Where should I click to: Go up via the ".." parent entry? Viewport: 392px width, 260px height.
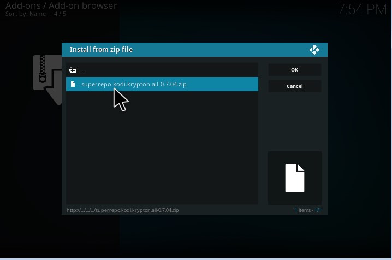(x=83, y=70)
